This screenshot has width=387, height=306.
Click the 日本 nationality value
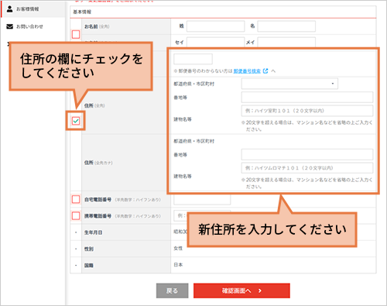(x=178, y=265)
